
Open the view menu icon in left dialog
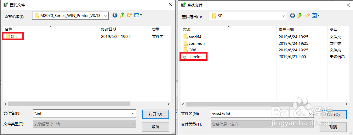click(x=138, y=15)
